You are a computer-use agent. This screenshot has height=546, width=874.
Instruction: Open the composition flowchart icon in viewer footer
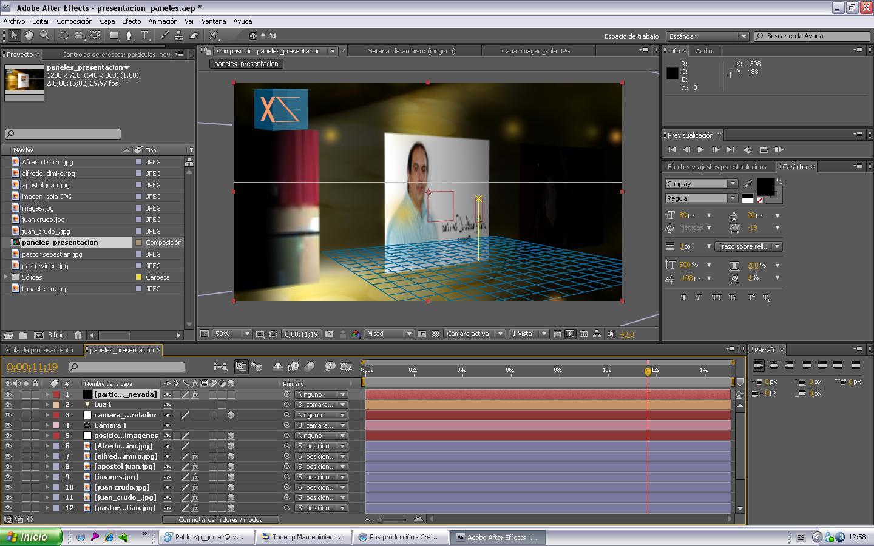click(597, 334)
